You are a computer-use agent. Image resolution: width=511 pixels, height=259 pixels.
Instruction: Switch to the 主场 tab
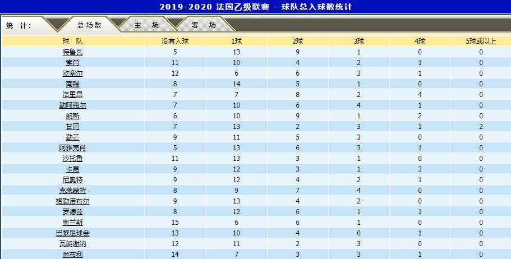tap(146, 25)
